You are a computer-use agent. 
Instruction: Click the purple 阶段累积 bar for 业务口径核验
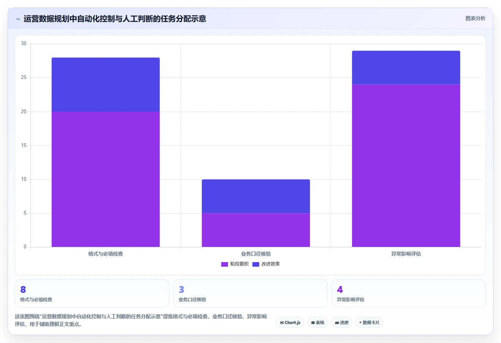pyautogui.click(x=256, y=230)
